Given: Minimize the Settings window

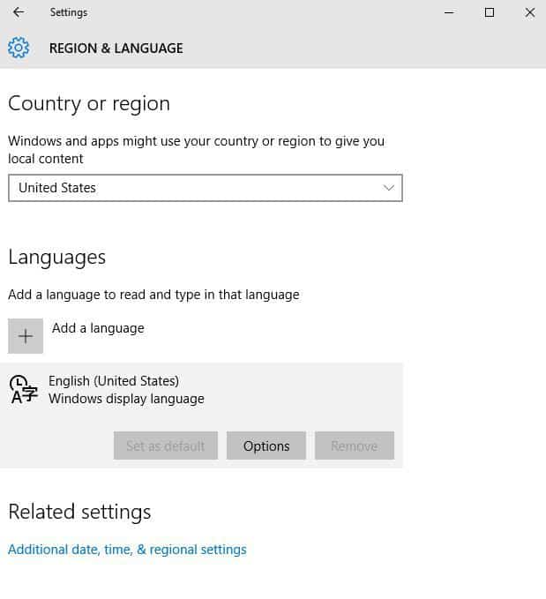Looking at the screenshot, I should tap(449, 12).
